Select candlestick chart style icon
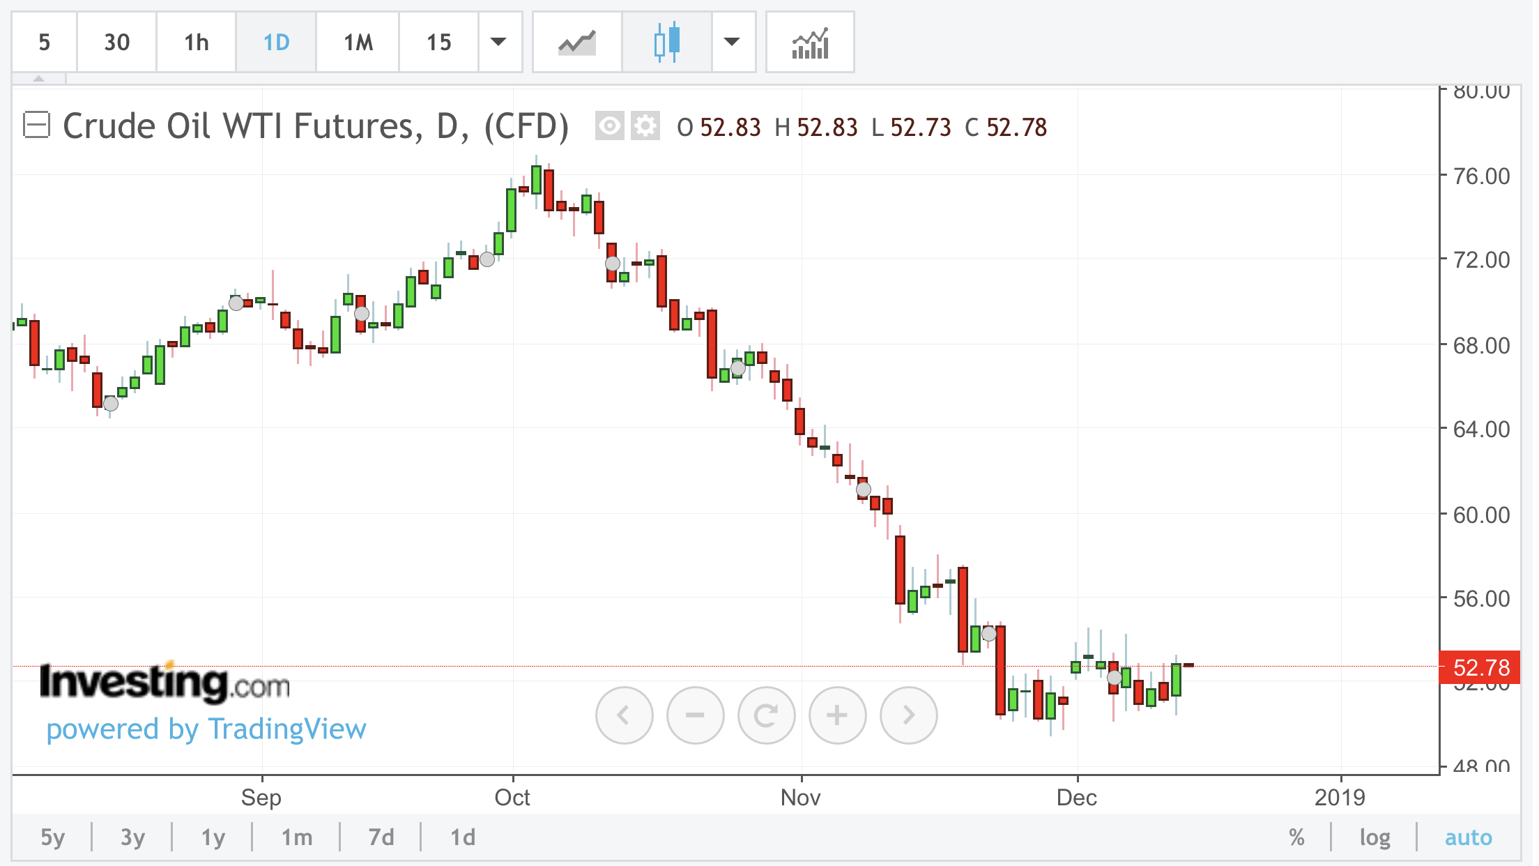The image size is (1539, 866). click(666, 43)
